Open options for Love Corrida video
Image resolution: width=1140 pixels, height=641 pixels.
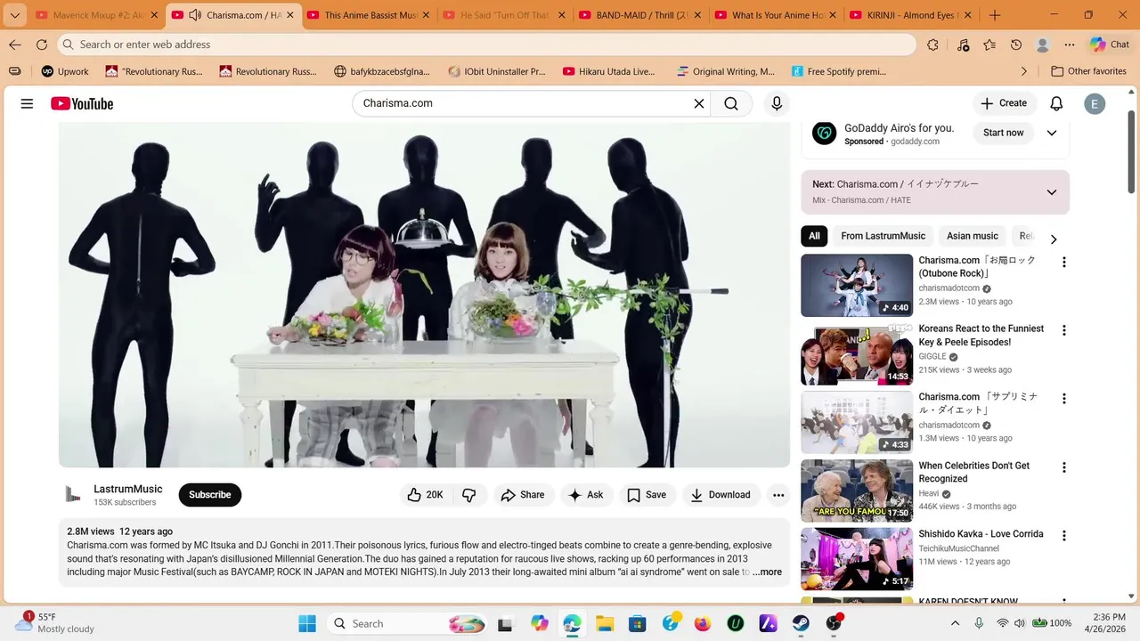[1063, 536]
